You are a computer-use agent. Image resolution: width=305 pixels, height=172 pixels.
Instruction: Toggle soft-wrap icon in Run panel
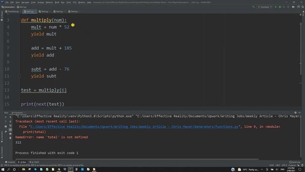(x=10, y=126)
